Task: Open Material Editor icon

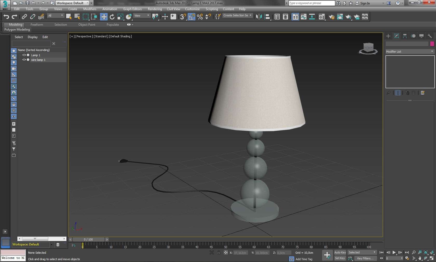Action: (322, 17)
